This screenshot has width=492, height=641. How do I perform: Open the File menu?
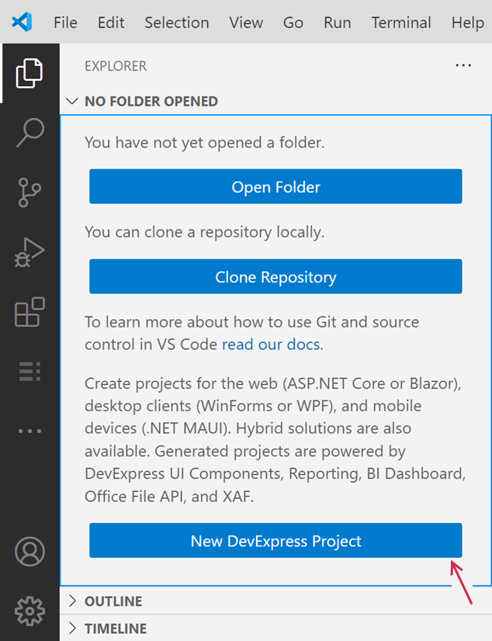(x=65, y=23)
